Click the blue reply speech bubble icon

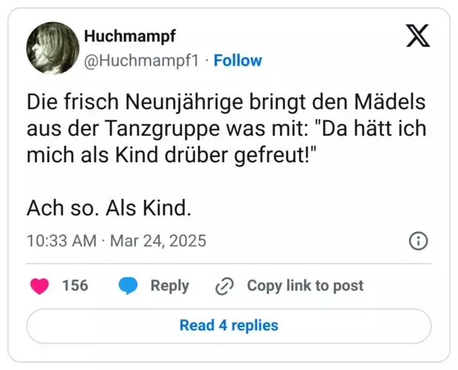(128, 286)
